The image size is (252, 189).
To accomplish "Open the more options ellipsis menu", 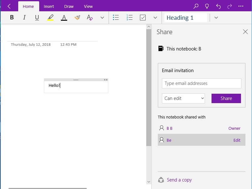I will (241, 6).
